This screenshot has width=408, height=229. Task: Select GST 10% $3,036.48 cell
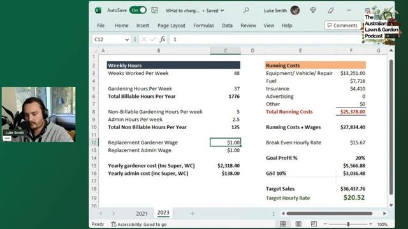click(x=351, y=174)
